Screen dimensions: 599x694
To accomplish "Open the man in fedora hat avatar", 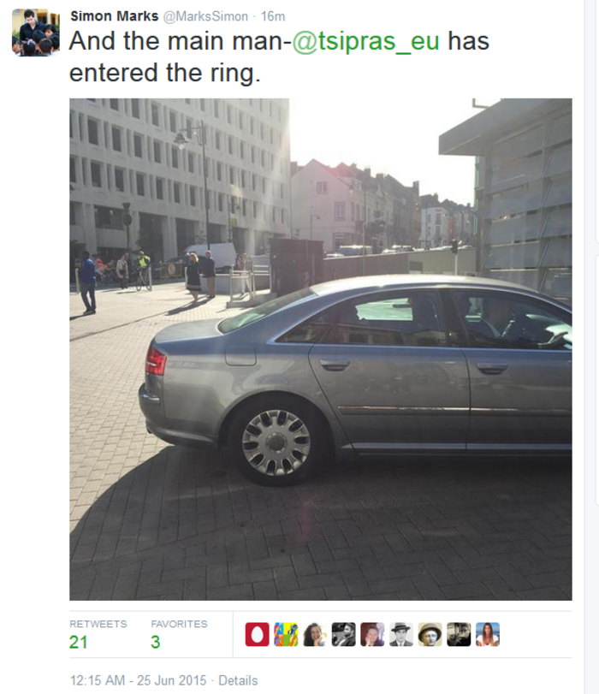I will 401,634.
